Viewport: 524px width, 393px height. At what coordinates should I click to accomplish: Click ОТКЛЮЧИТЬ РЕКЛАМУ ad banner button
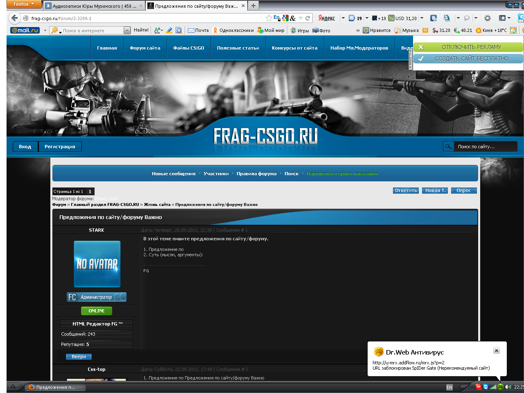click(x=468, y=47)
